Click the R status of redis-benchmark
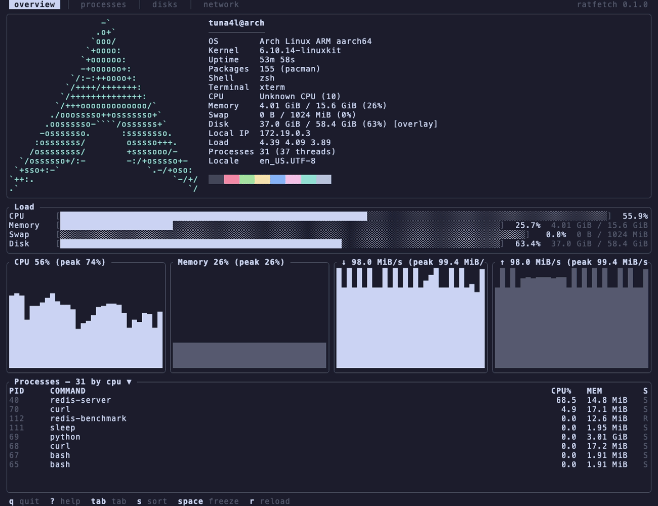 [x=645, y=418]
